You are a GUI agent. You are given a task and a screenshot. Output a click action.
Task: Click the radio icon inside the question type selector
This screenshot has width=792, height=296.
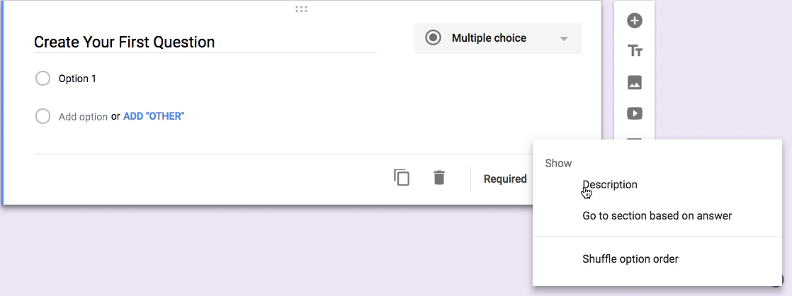coord(433,38)
